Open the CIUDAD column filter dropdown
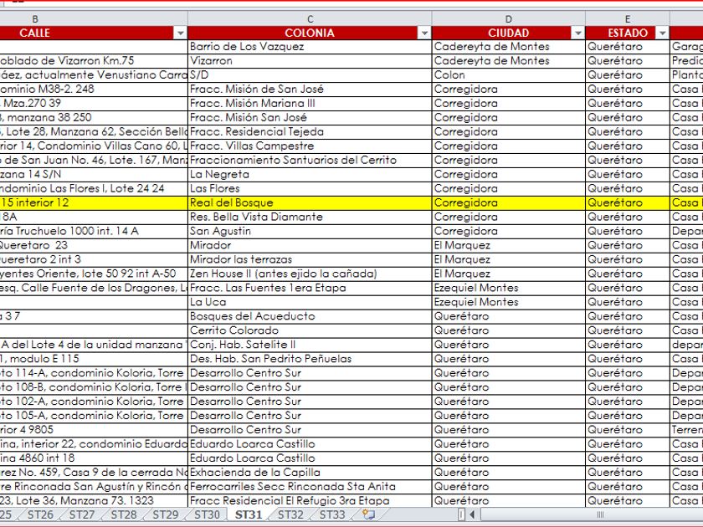The width and height of the screenshot is (703, 527). pos(578,33)
